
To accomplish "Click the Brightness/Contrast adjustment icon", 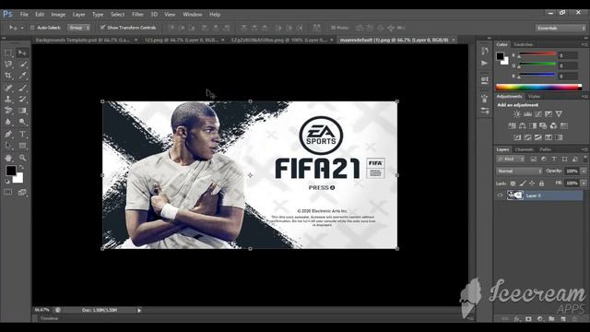I will (517, 113).
